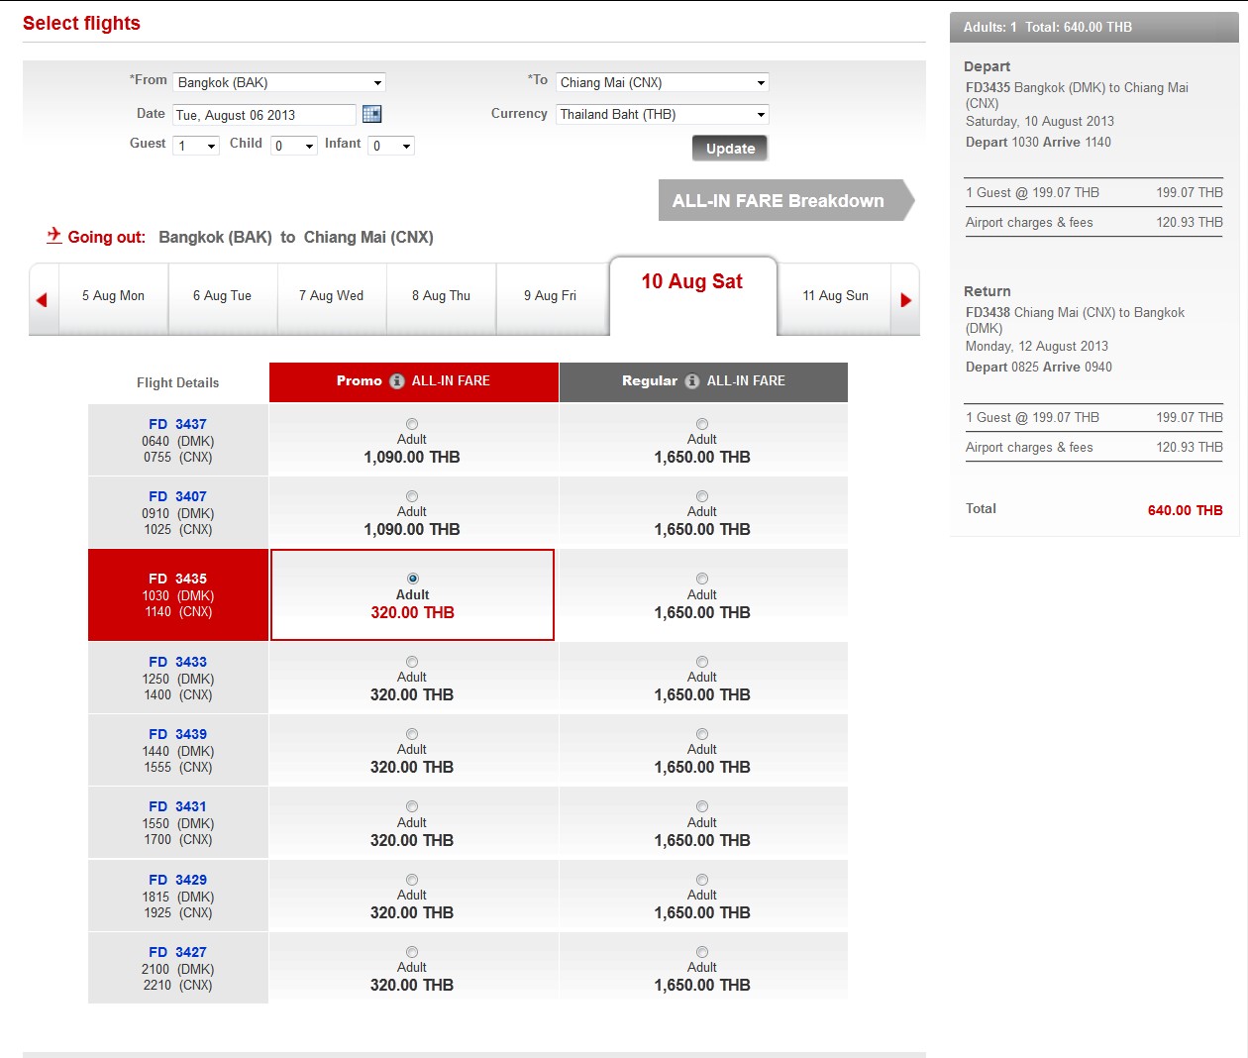The image size is (1248, 1058).
Task: Select Promo fare for flight FD 3431
Action: (412, 806)
